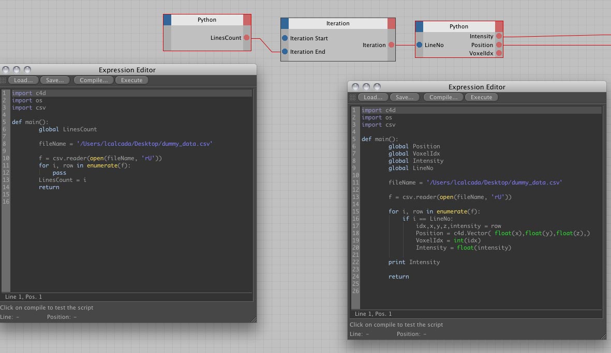
Task: Click the VoxelIdx output port
Action: [499, 53]
